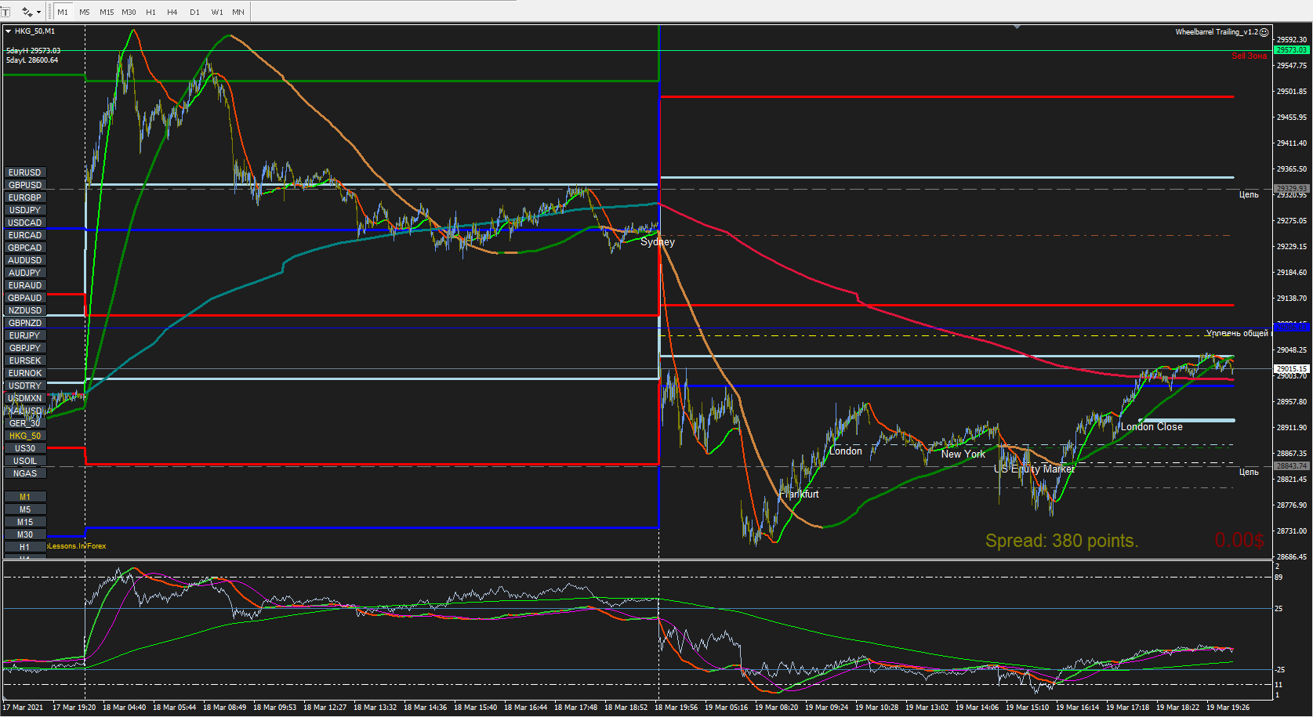The height and width of the screenshot is (717, 1313).
Task: Click the Sydney session label
Action: tap(658, 241)
